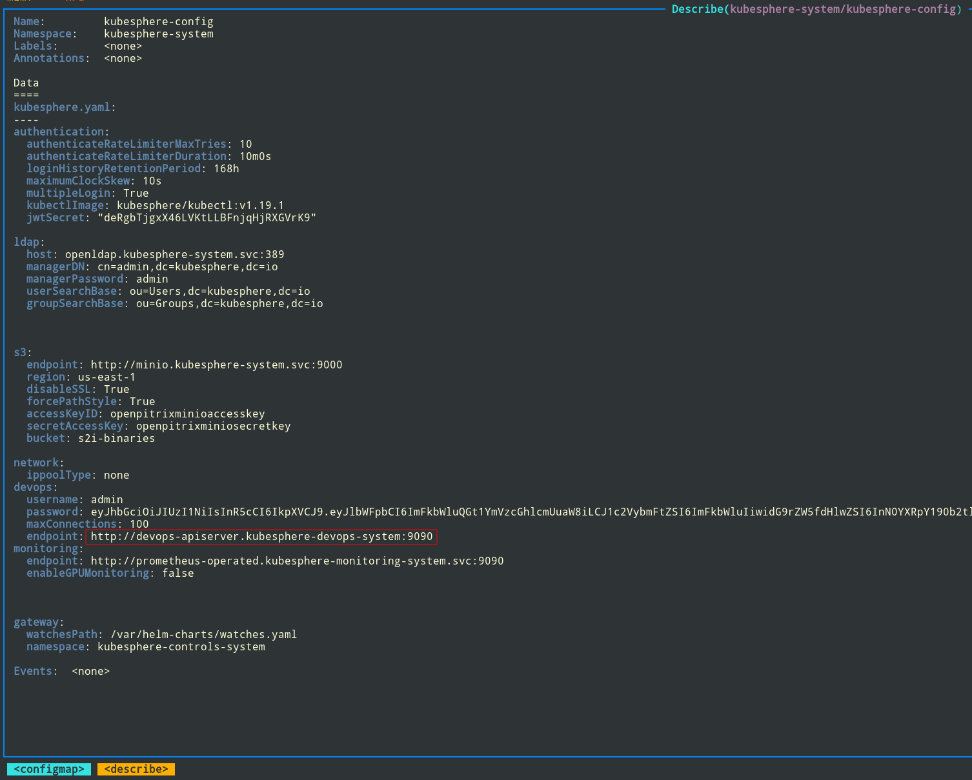Click the Labels <none> line
This screenshot has height=780, width=972.
(x=77, y=46)
